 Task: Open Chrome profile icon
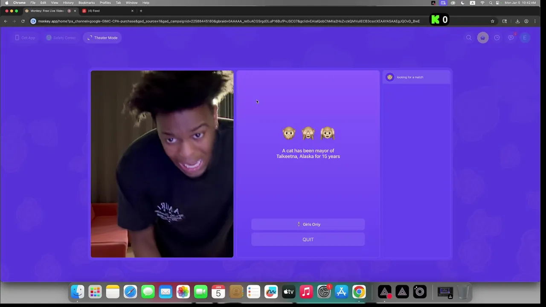[x=526, y=21]
